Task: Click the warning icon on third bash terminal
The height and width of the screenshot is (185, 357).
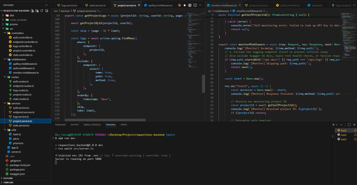Action: (x=355, y=139)
